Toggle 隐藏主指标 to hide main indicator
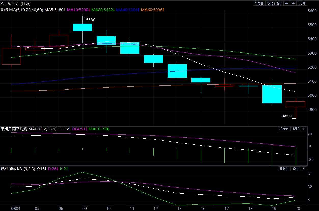The height and width of the screenshot is (211, 319). [274, 3]
